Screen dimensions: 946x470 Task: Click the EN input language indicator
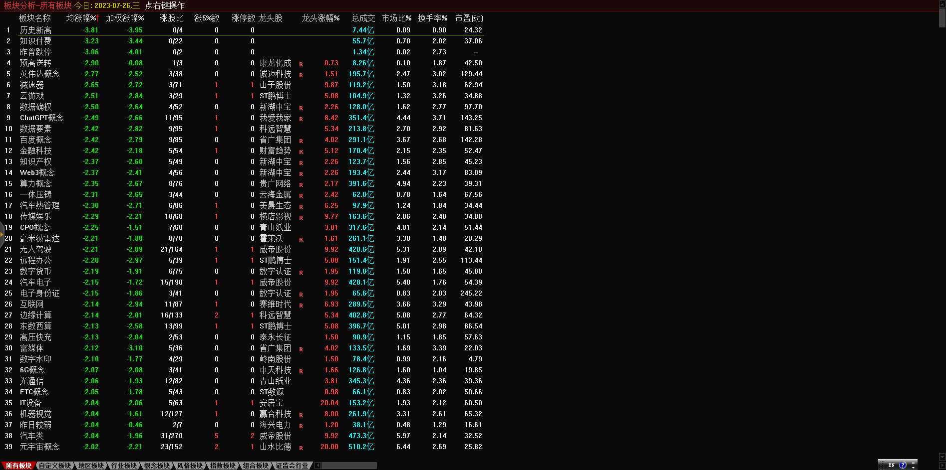[x=892, y=465]
